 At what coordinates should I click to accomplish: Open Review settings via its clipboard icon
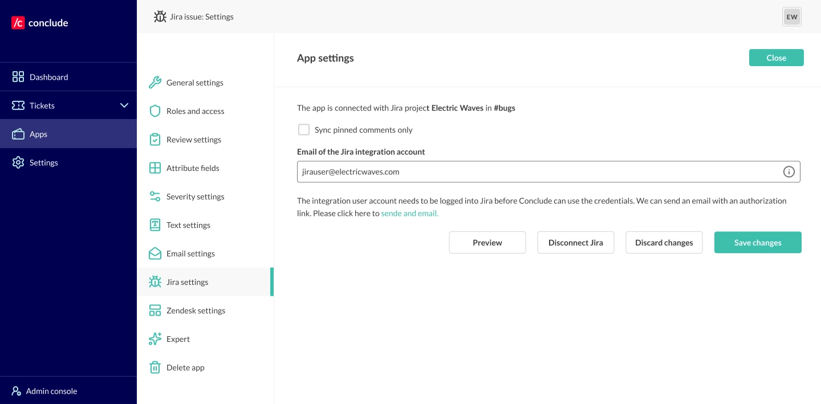pyautogui.click(x=155, y=140)
